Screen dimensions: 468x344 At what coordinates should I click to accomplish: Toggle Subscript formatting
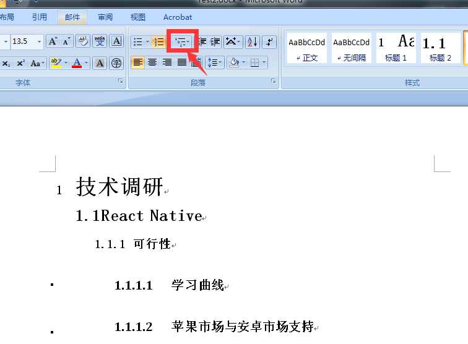point(6,64)
